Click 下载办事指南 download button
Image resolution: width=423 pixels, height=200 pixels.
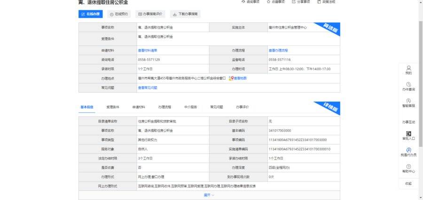point(185,14)
